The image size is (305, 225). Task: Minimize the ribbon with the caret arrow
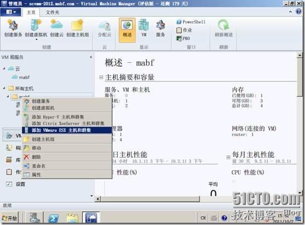(290, 12)
